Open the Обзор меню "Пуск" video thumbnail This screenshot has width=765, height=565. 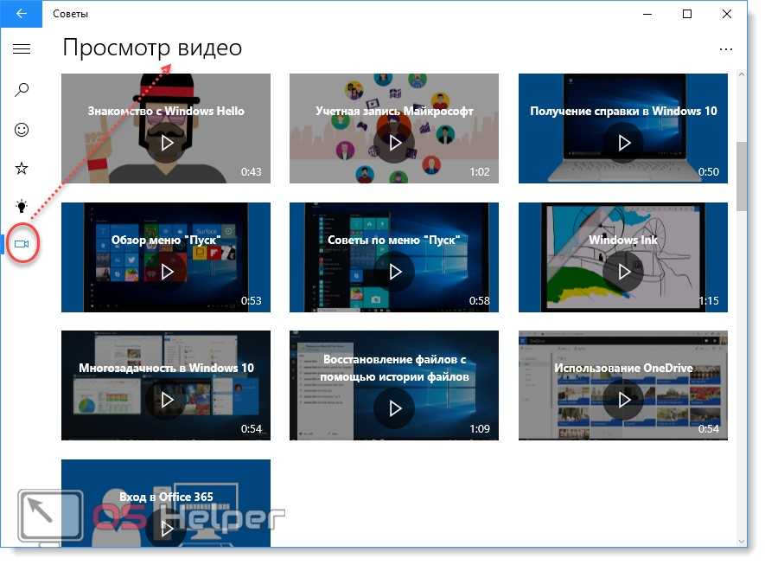click(x=166, y=271)
